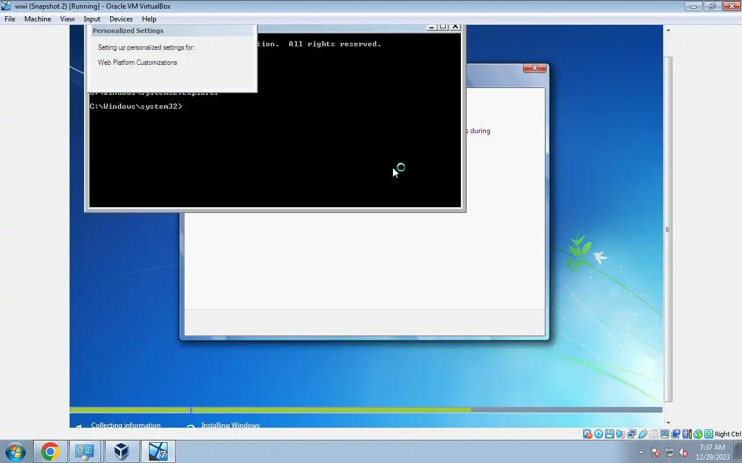Viewport: 742px width, 463px height.
Task: Click the keyboard capture arrow icon
Action: click(x=708, y=434)
